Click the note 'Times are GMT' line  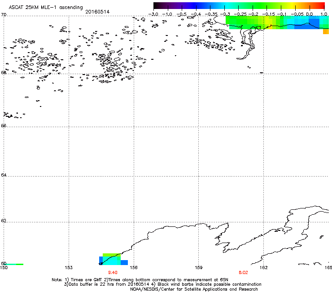(x=140, y=280)
